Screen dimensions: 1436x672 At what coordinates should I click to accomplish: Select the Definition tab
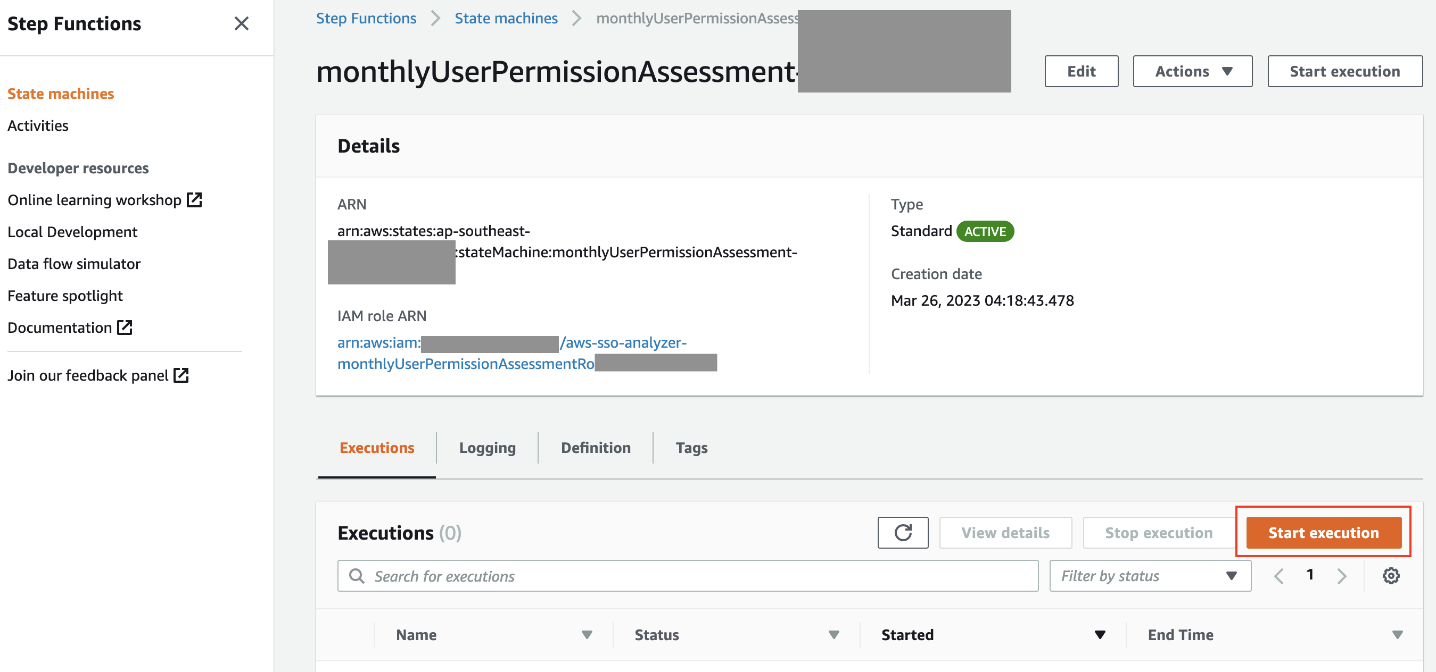(595, 447)
